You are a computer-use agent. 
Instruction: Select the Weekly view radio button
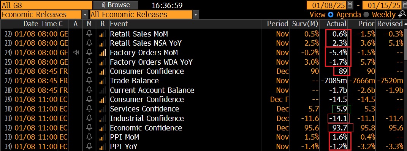point(366,14)
